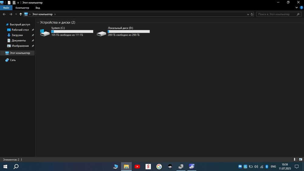Select the System (C:) drive icon
Viewport: 304px width, 171px height.
[45, 33]
